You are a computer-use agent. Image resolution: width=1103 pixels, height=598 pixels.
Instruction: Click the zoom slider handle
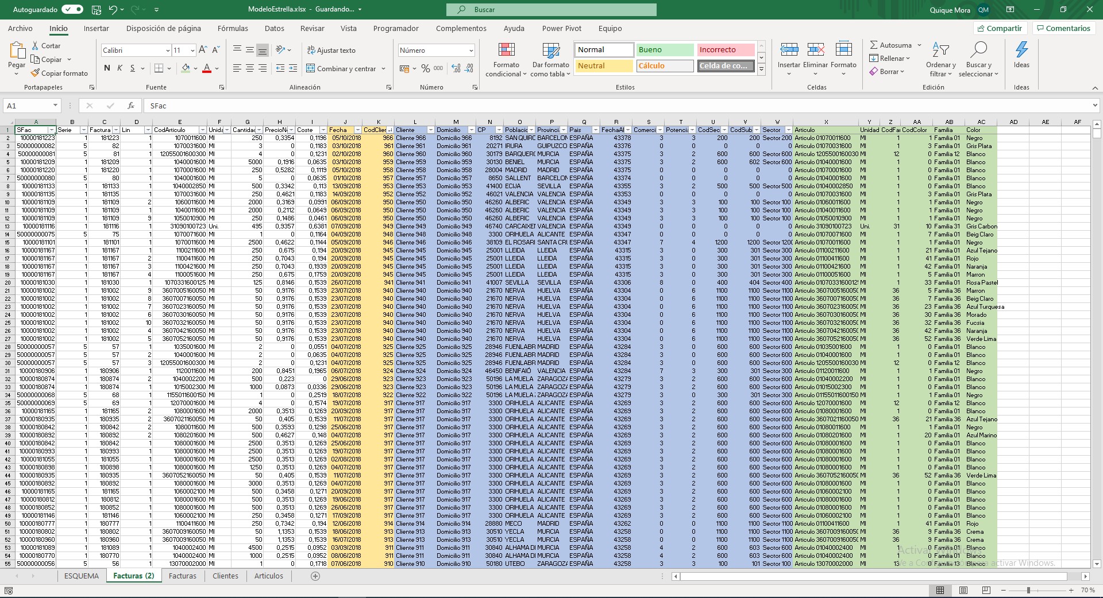[x=1028, y=590]
